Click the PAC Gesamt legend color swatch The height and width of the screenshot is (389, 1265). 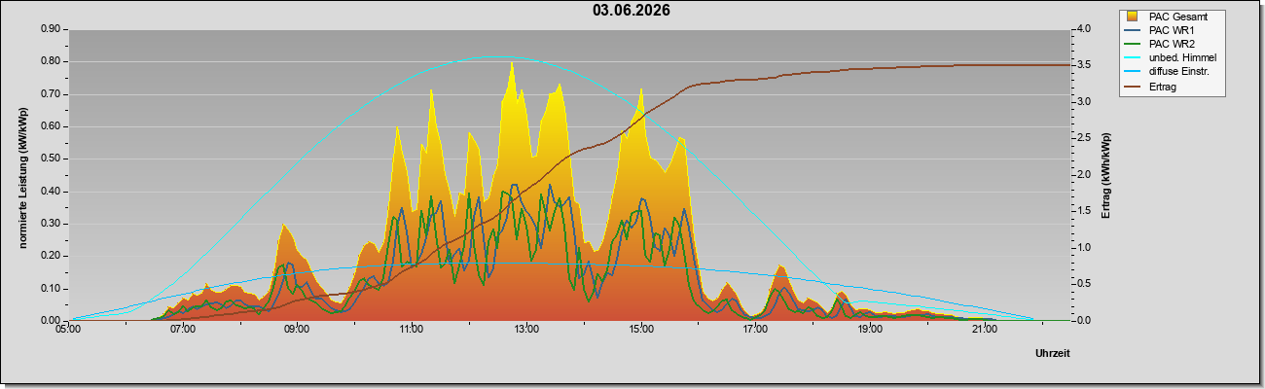click(1134, 17)
